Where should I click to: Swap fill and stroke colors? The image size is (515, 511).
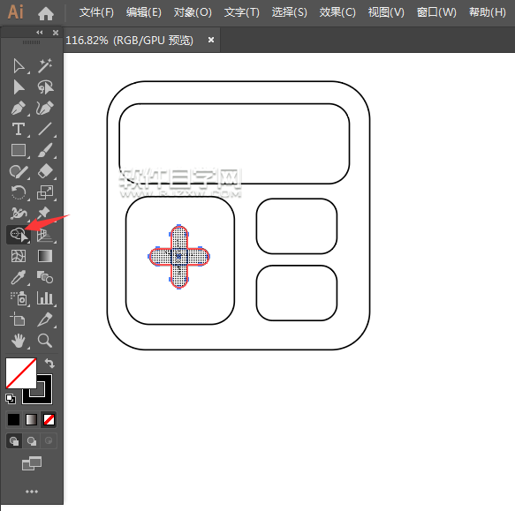tap(49, 364)
